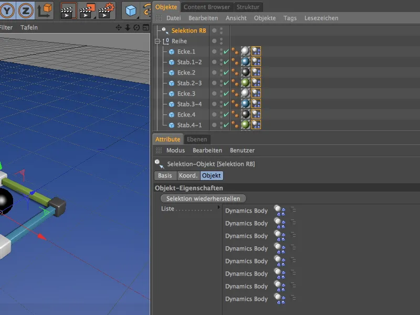Select the Reihe null object
420x315 pixels.
point(179,41)
